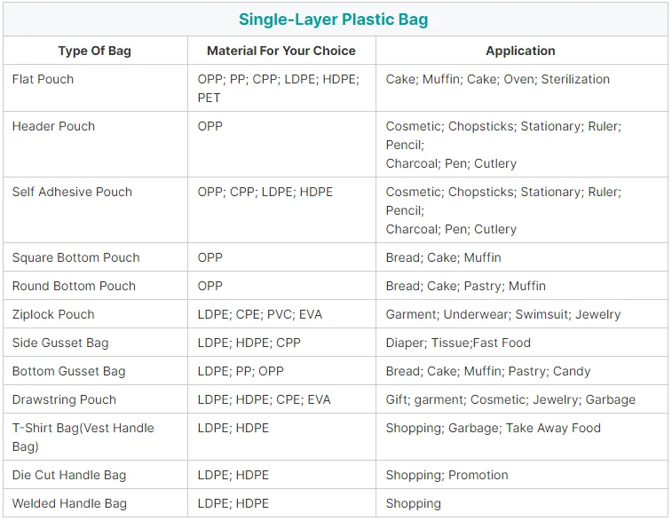Select the Drawstring Pouch cell
Image resolution: width=672 pixels, height=521 pixels.
coord(64,399)
